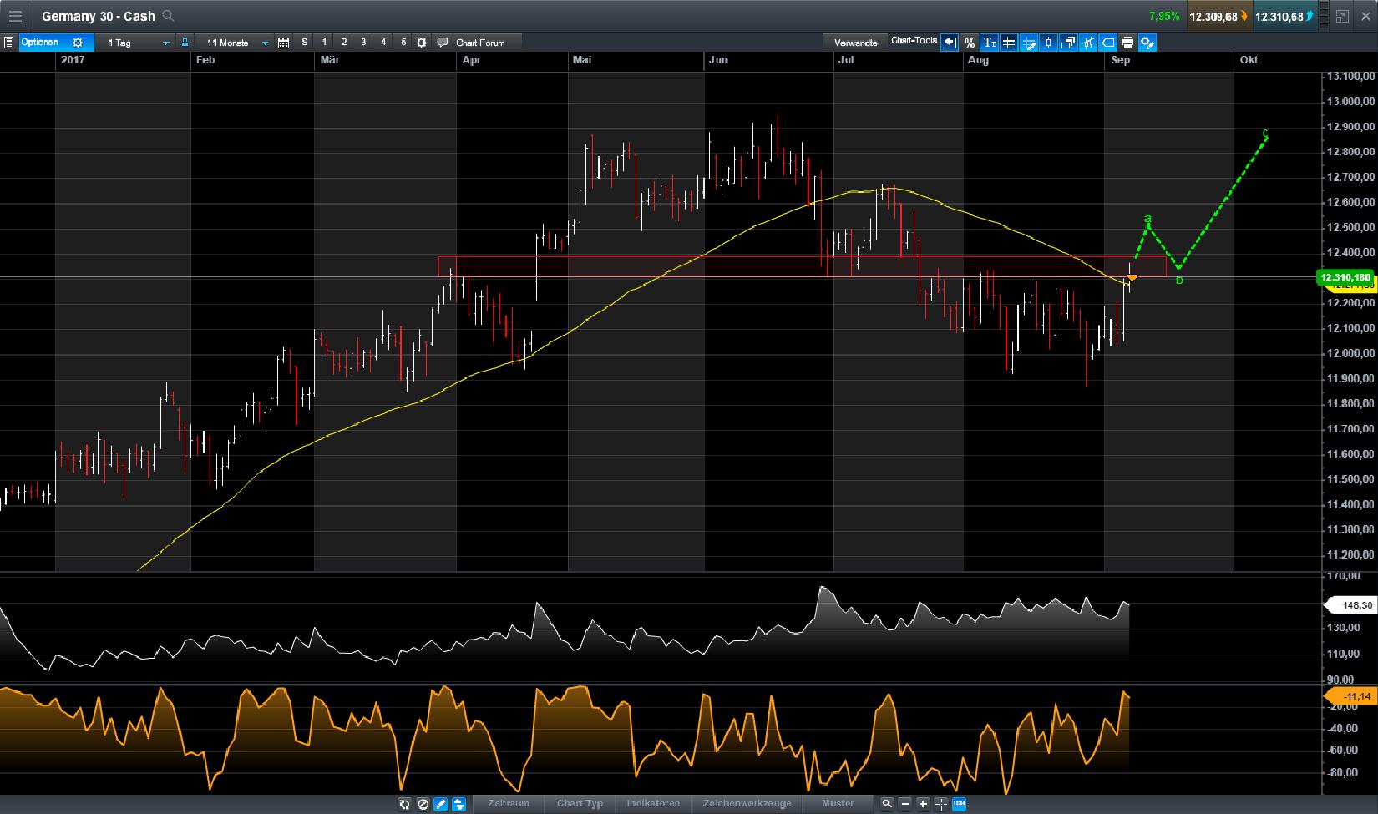Click the Chart Forum speech bubble icon
The width and height of the screenshot is (1378, 814).
pos(443,42)
